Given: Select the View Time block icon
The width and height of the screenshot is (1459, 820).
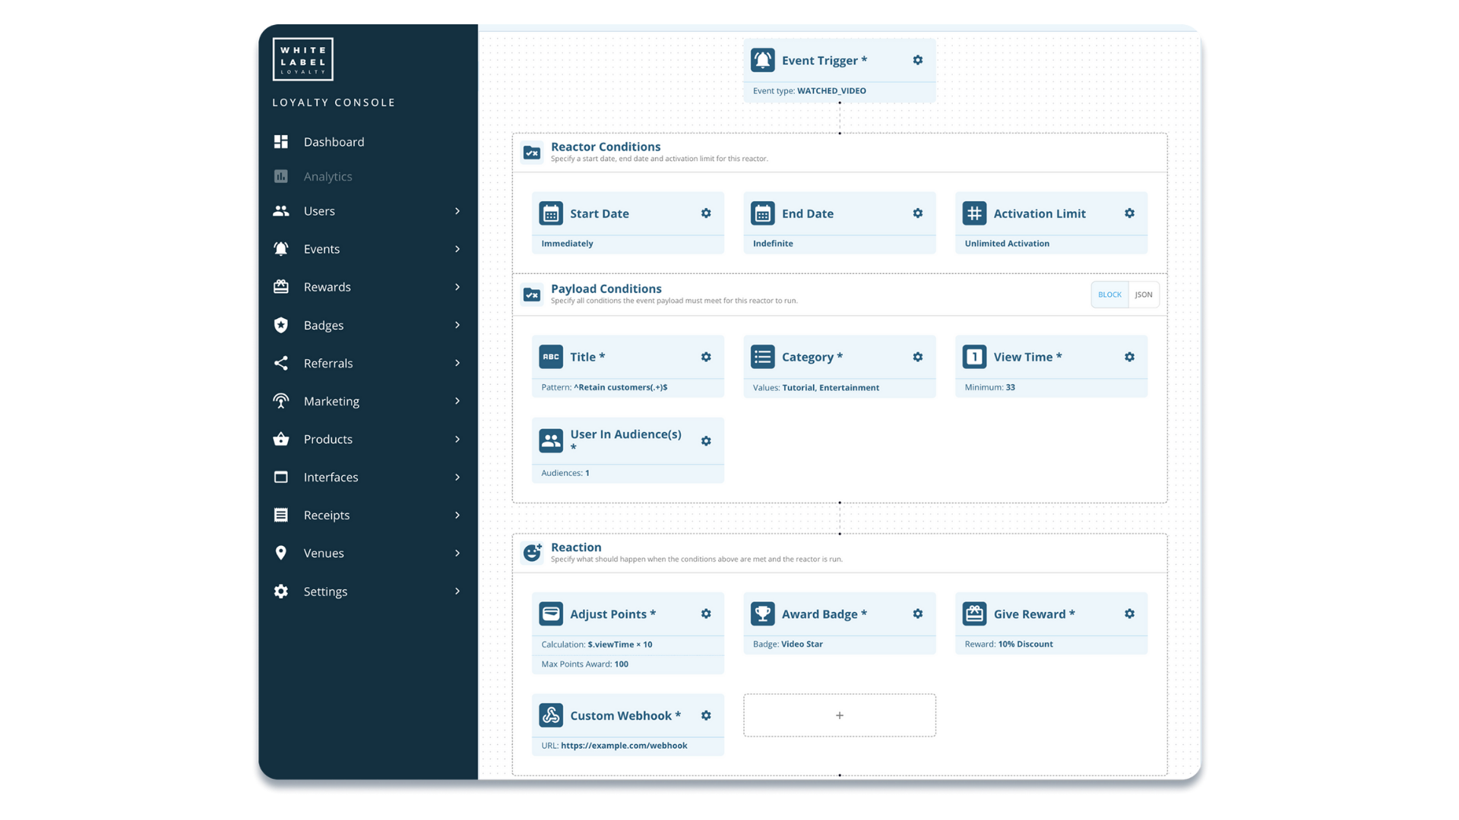Looking at the screenshot, I should [x=975, y=356].
